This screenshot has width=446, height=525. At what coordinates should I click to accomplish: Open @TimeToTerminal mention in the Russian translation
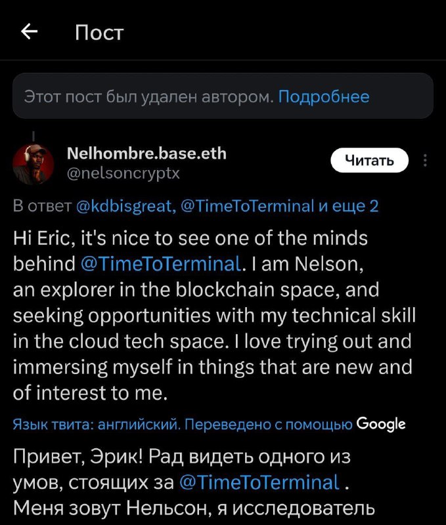coord(260,482)
